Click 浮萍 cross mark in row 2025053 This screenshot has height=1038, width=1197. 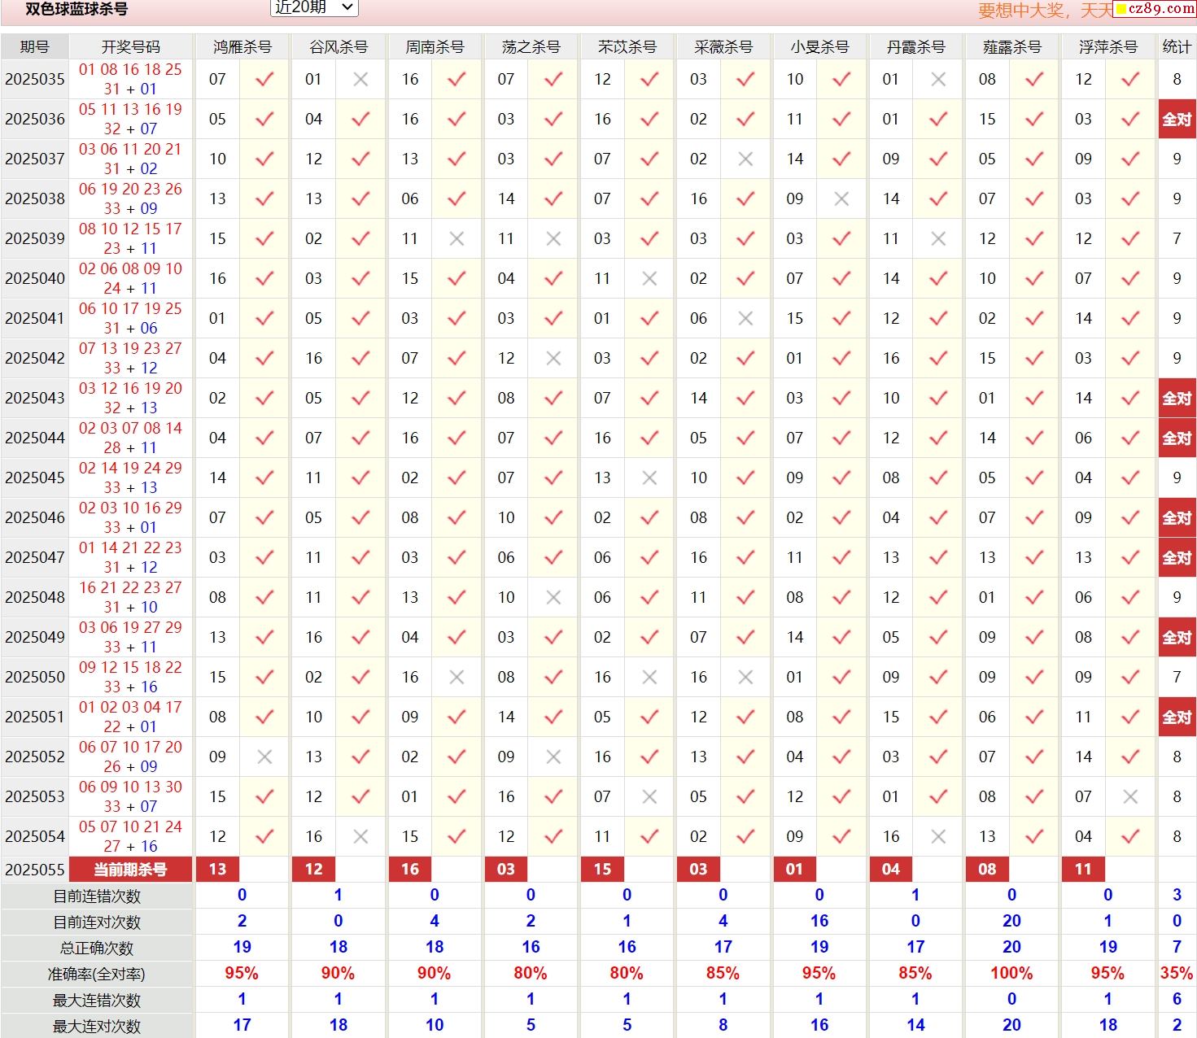coord(1130,797)
